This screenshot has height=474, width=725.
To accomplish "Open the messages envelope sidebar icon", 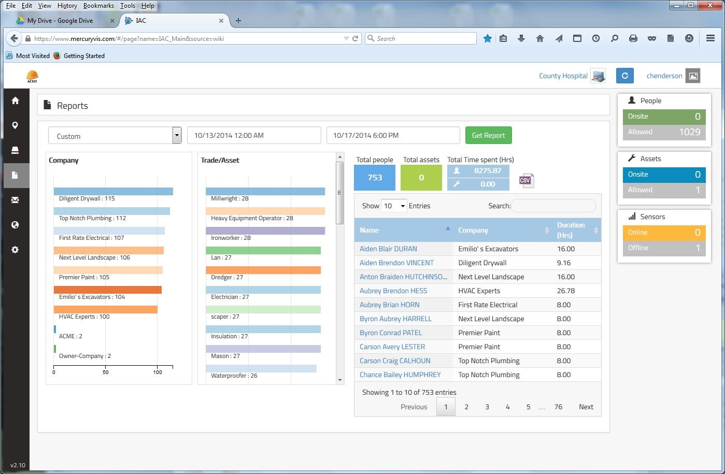I will 15,200.
